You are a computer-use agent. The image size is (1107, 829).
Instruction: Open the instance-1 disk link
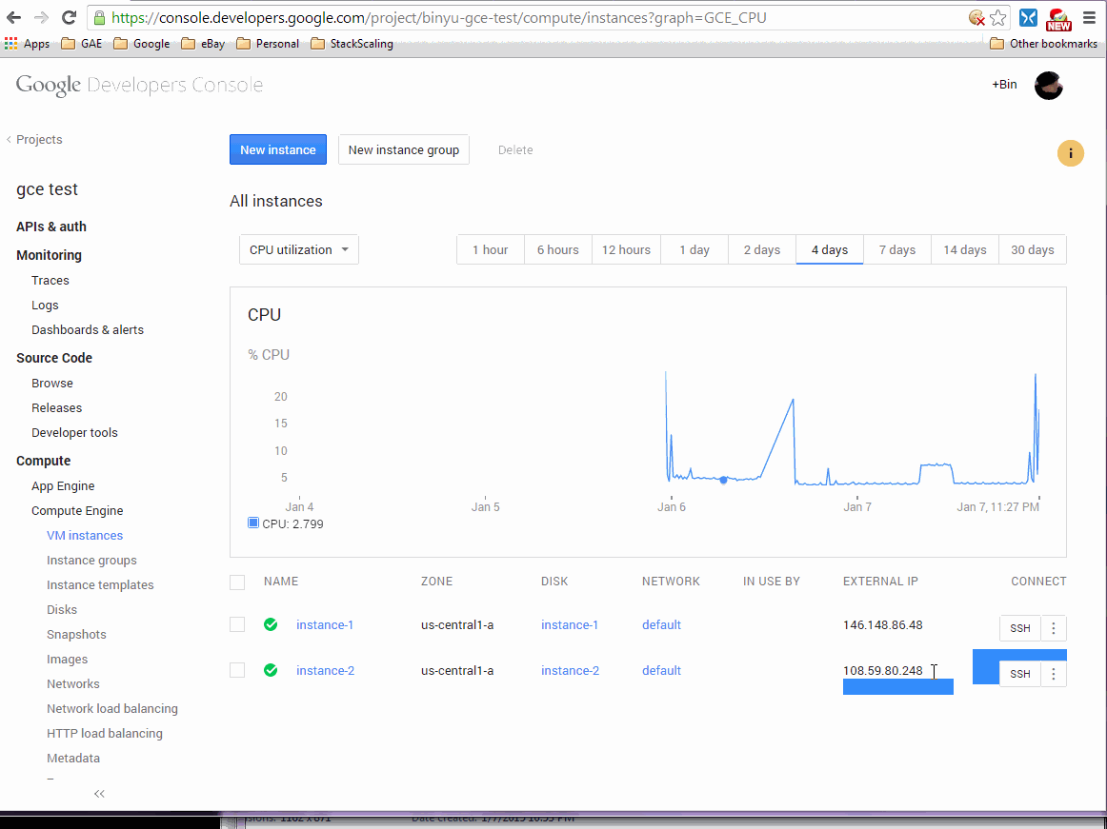tap(570, 624)
